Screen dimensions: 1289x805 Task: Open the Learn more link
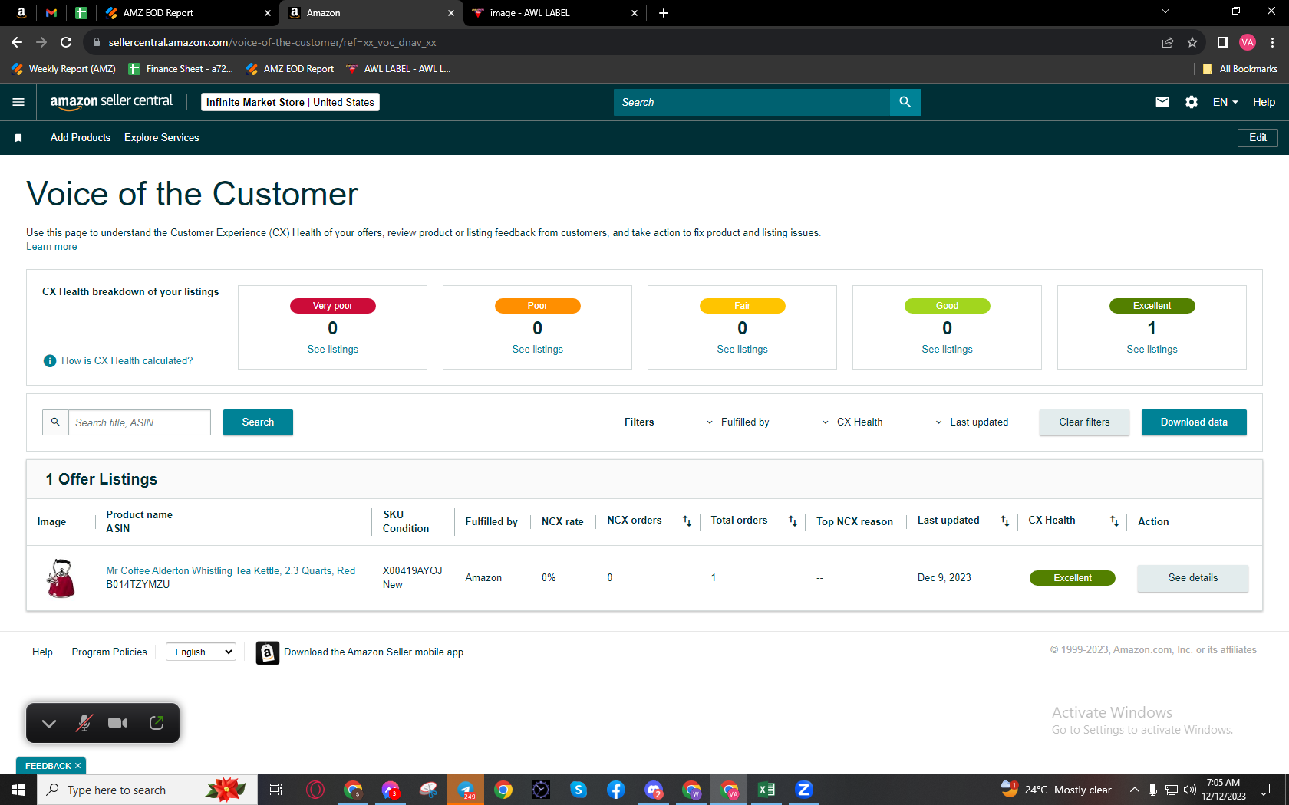click(51, 247)
